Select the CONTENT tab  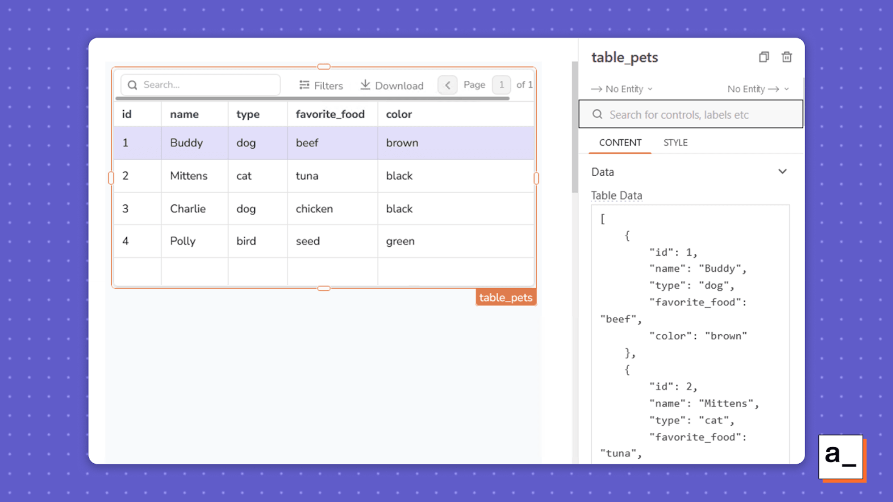pyautogui.click(x=620, y=142)
